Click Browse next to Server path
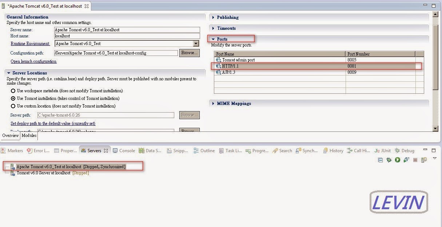 (x=190, y=115)
